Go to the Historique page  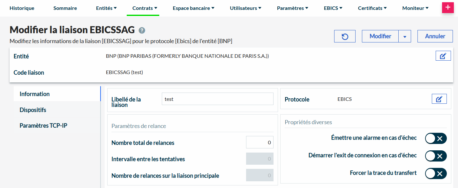[x=22, y=8]
